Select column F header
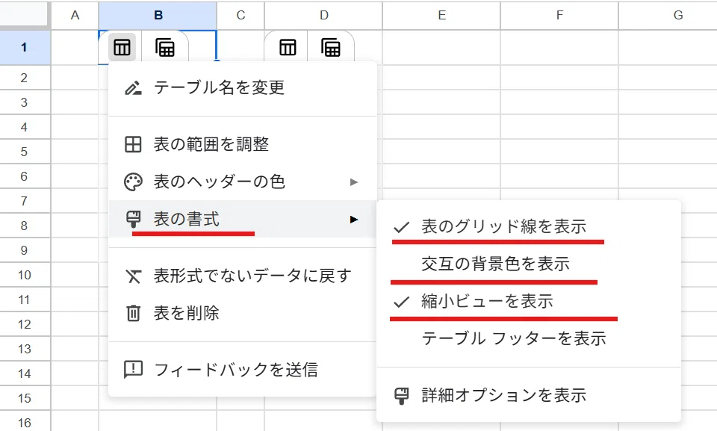Viewport: 717px width, 431px height. tap(559, 16)
